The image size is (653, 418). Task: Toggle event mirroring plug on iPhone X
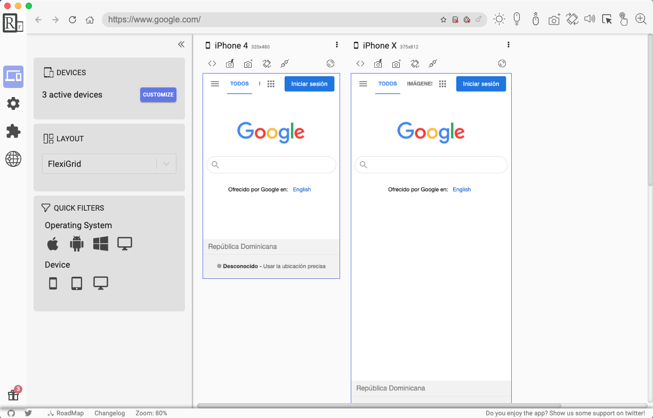click(432, 63)
